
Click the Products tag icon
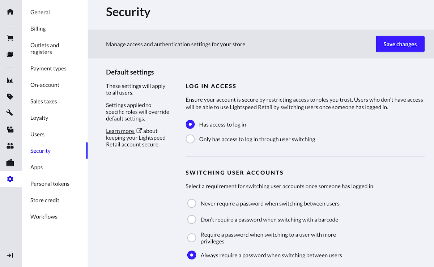pos(10,97)
